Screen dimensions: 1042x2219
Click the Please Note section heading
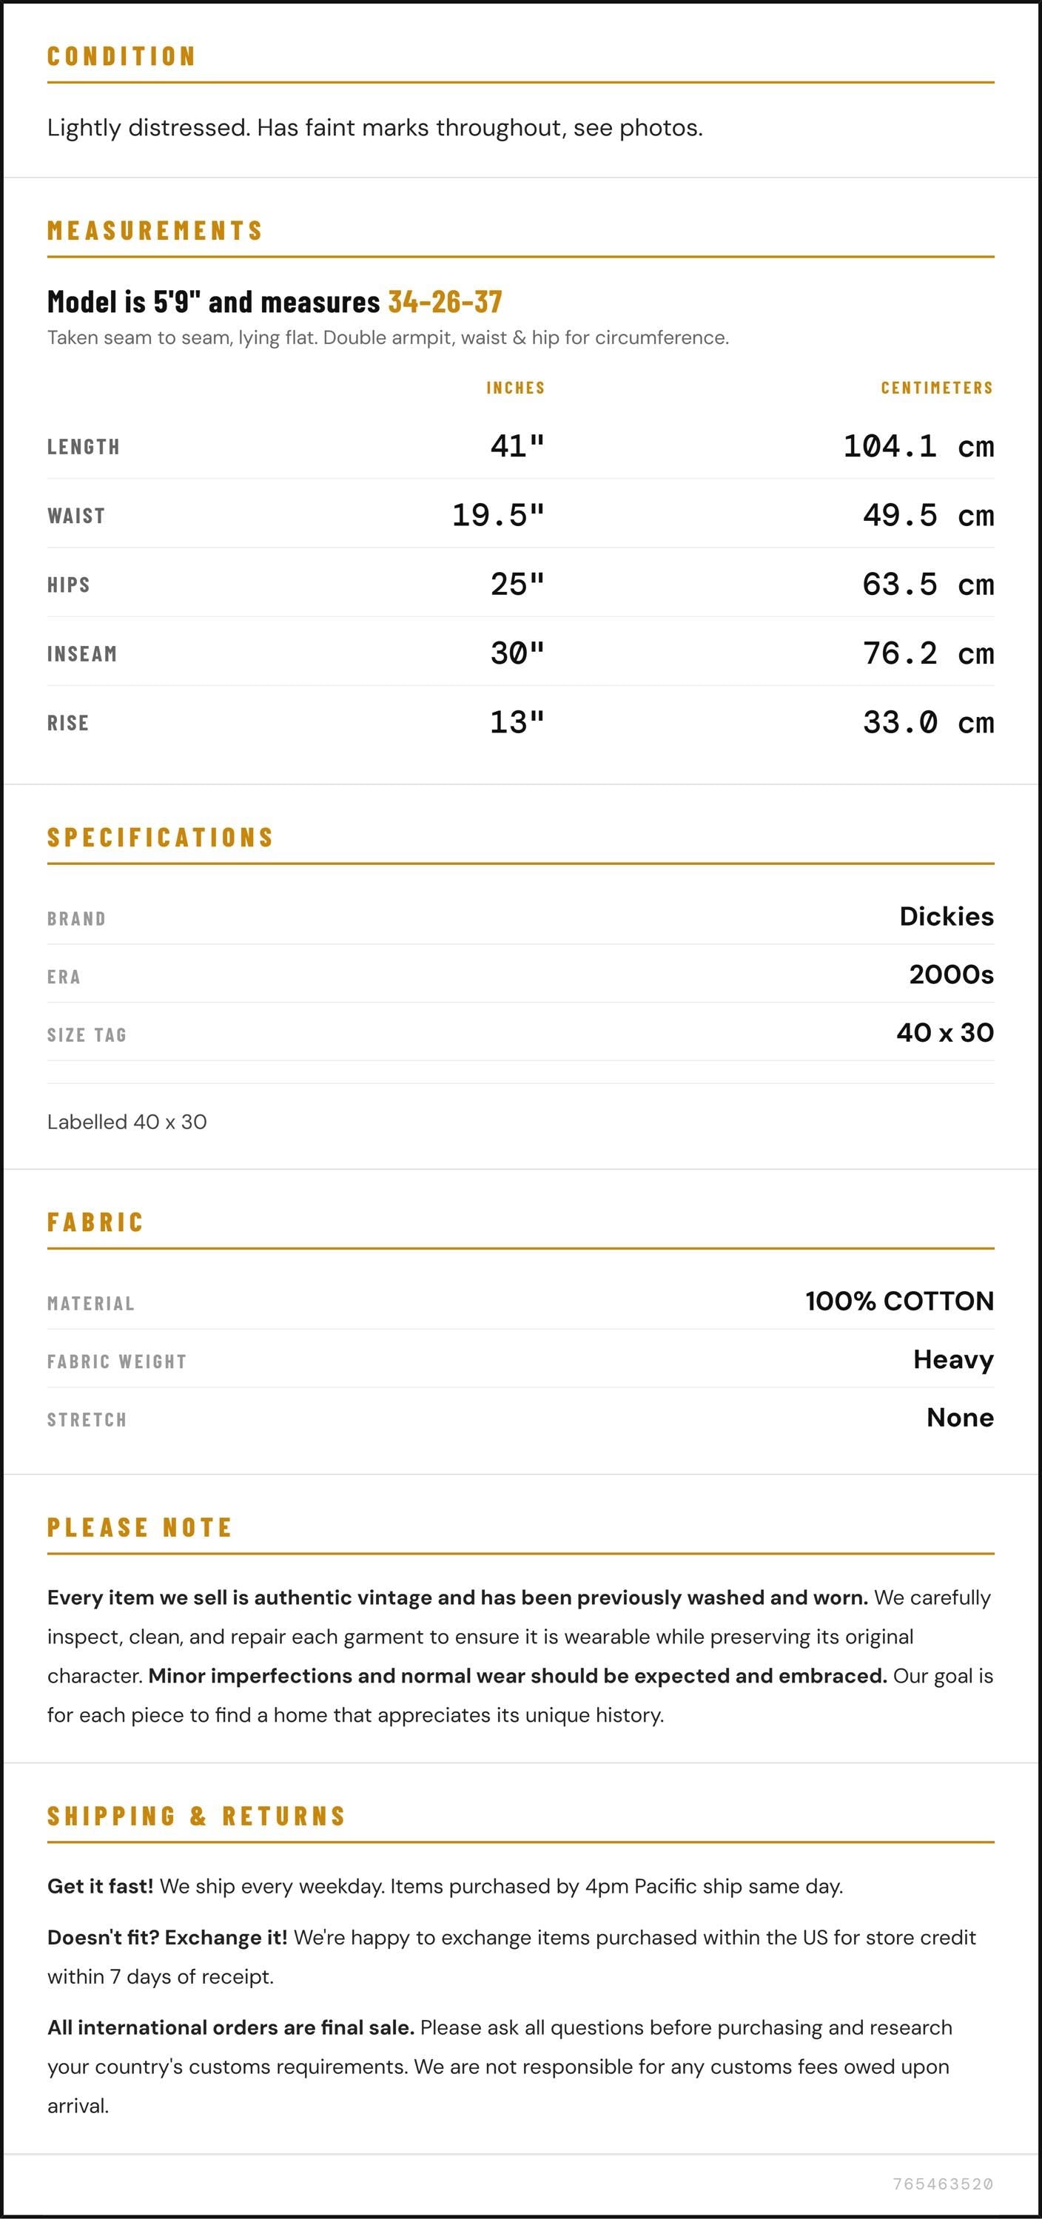tap(140, 1528)
